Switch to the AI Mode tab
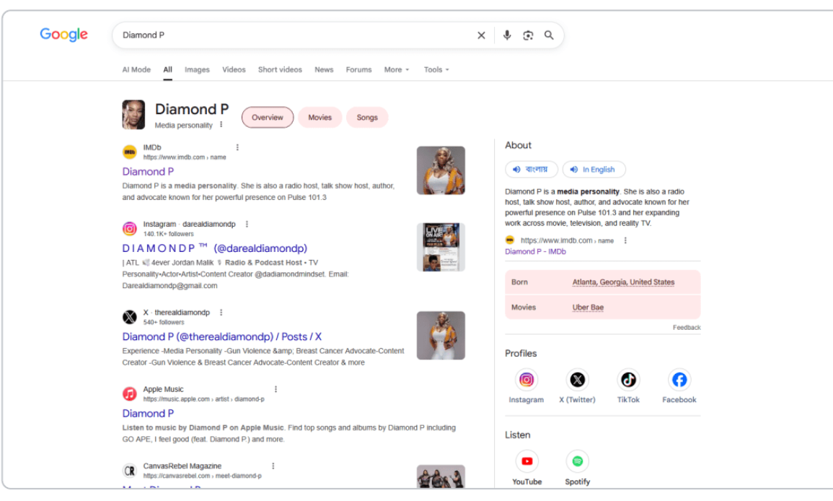The width and height of the screenshot is (833, 501). (x=136, y=70)
